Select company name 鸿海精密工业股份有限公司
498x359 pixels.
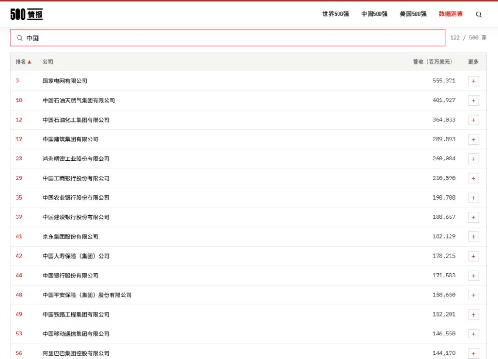[76, 159]
